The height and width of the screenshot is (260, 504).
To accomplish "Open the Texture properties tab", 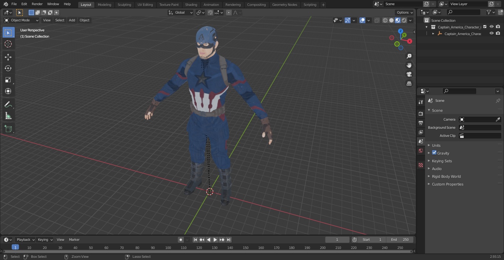I will pos(421,165).
